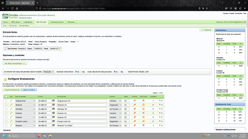Screen dimensions: 248x139
Task: Check the checkbox for Dictados #4 row
Action: [x=6, y=109]
